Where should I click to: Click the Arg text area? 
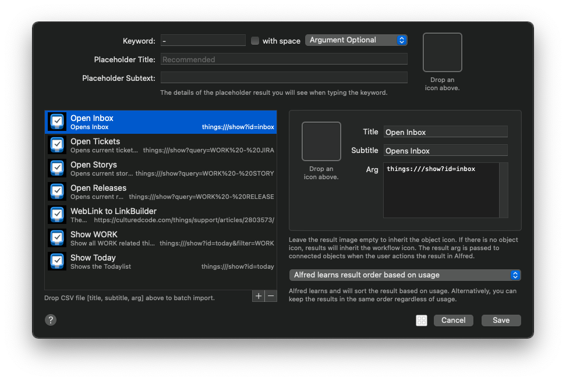click(441, 190)
